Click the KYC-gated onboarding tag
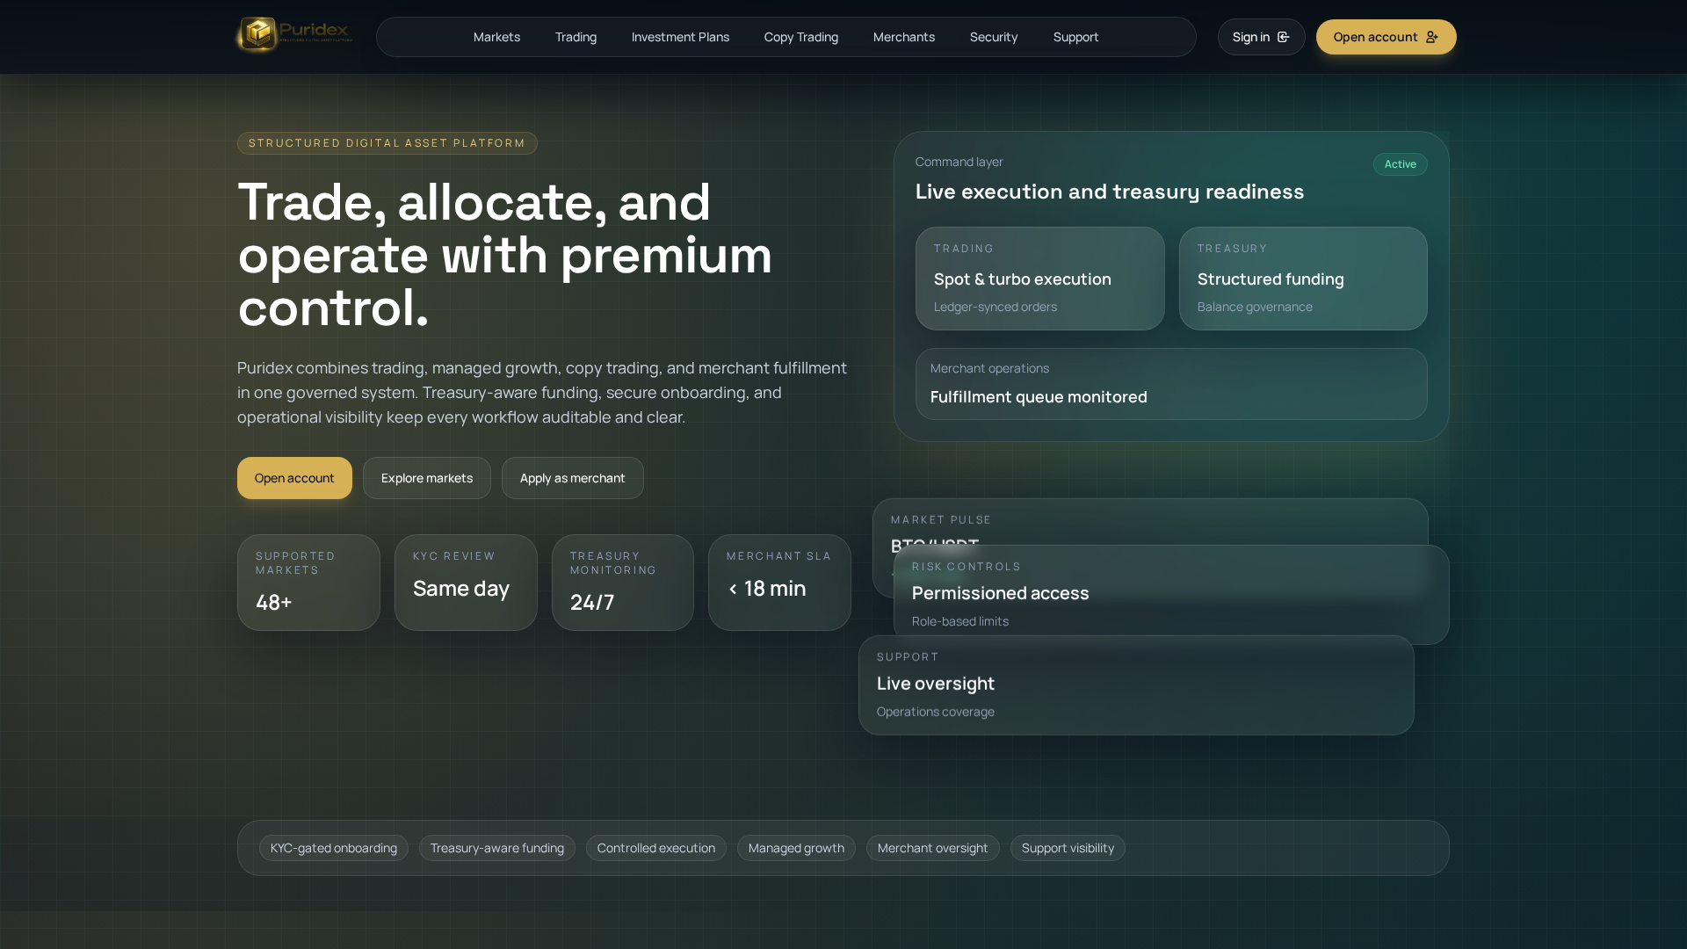 [x=333, y=848]
